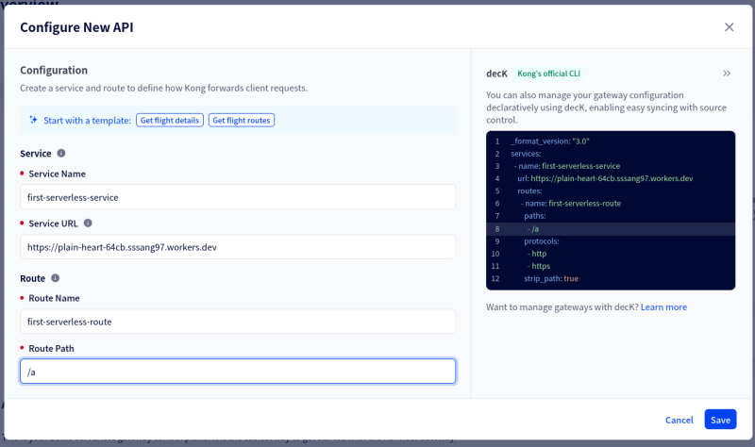Apply the Get flight details template

click(x=170, y=121)
